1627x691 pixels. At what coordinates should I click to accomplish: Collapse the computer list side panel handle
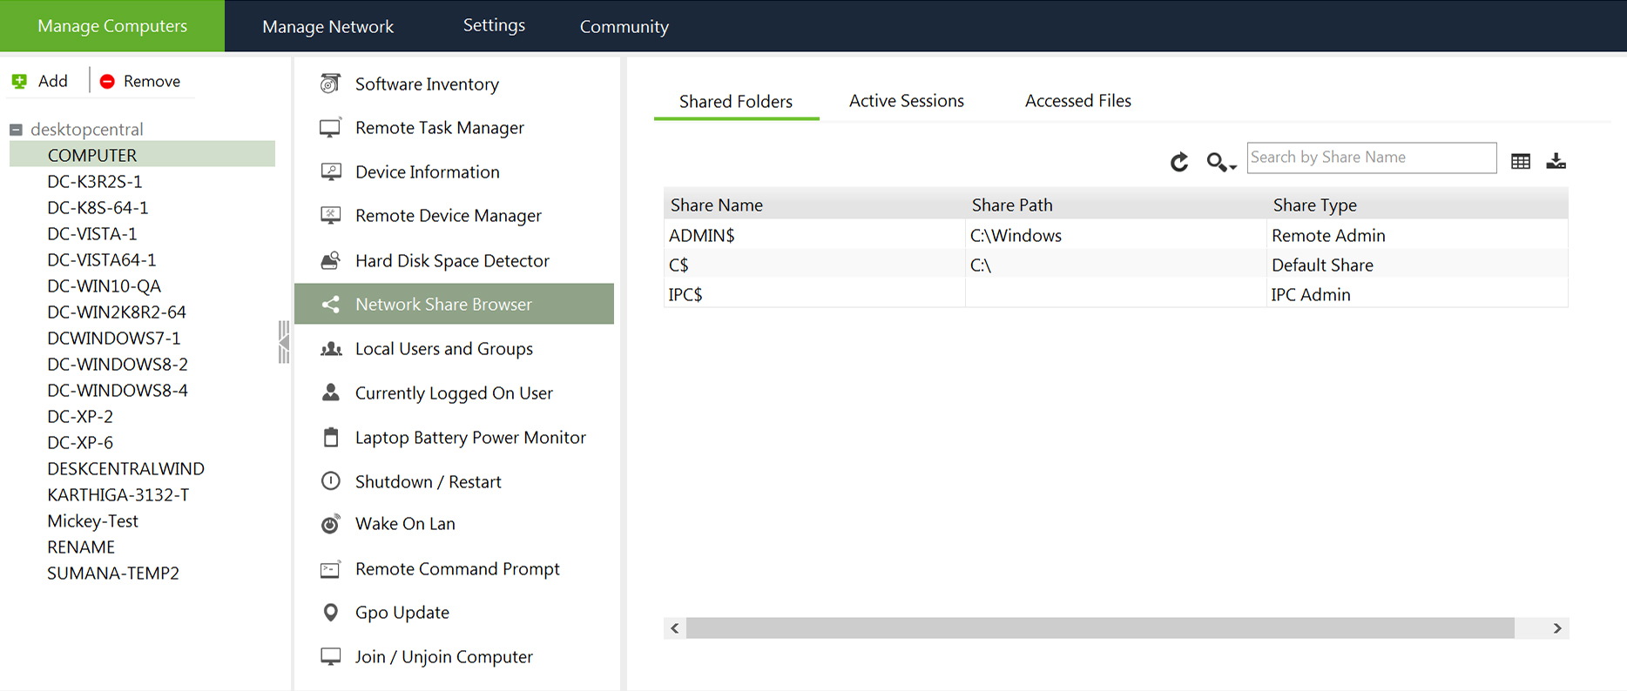283,342
